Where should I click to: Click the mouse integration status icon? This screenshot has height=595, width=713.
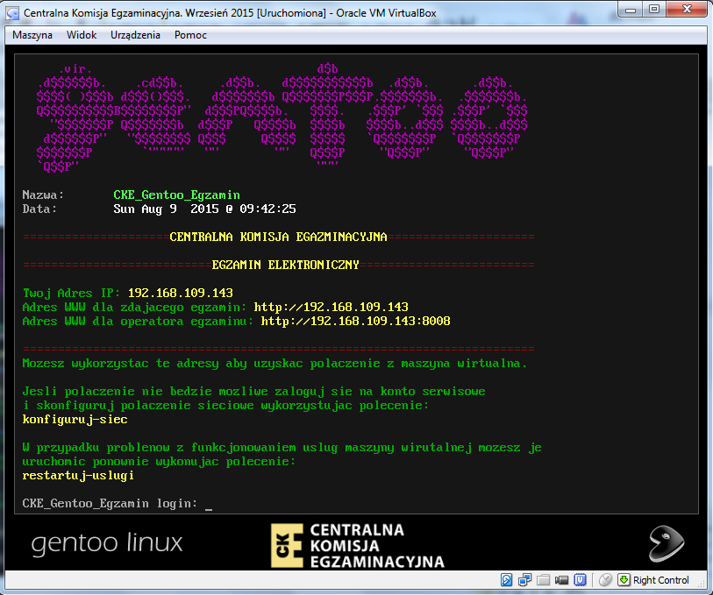(605, 580)
